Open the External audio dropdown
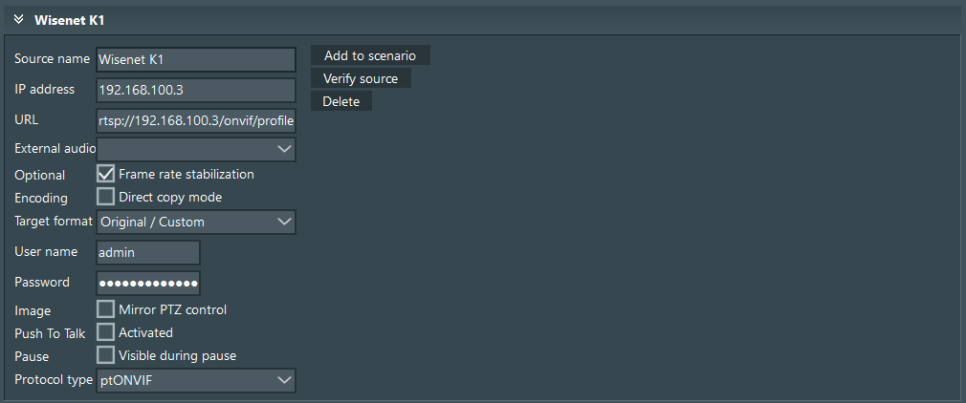 196,149
